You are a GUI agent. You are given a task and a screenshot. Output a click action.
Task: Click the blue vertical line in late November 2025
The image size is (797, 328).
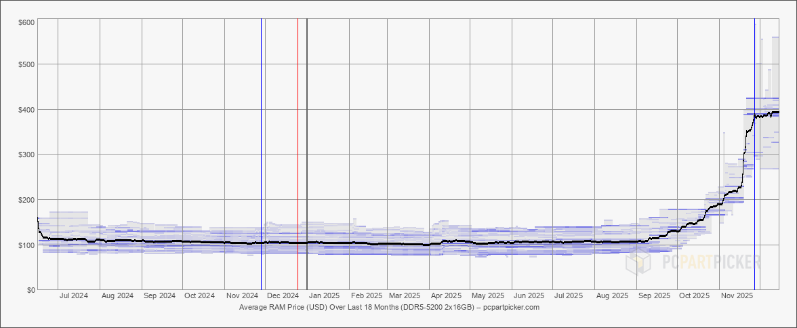pyautogui.click(x=755, y=154)
